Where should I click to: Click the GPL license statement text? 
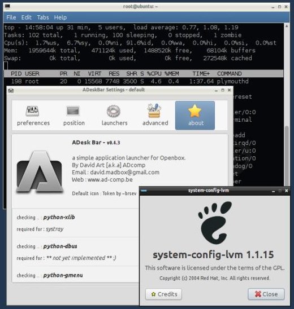point(215,268)
